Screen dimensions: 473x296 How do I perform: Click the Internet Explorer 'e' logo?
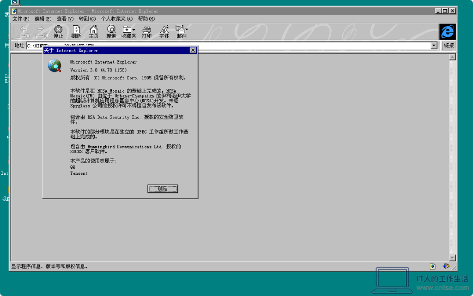(x=447, y=32)
